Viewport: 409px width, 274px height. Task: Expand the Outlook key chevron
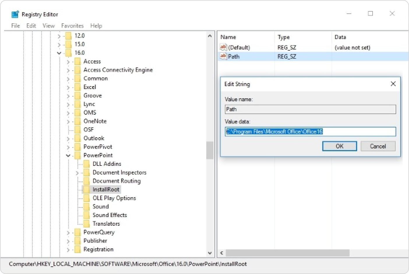click(68, 138)
